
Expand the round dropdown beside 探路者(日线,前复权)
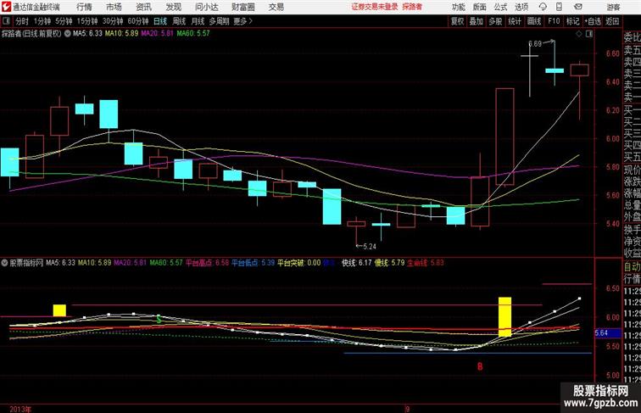tap(68, 34)
